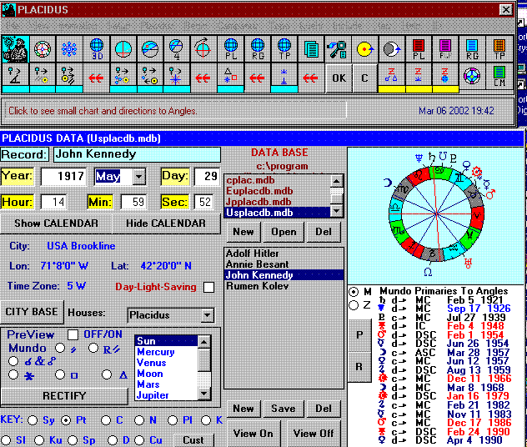The width and height of the screenshot is (527, 447).
Task: Enable the Day-Light-Saving checkbox
Action: tap(208, 287)
